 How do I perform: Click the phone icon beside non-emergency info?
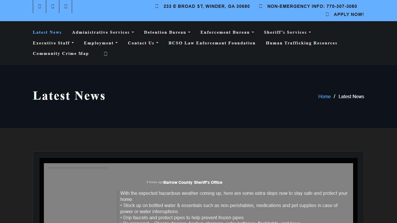260,6
